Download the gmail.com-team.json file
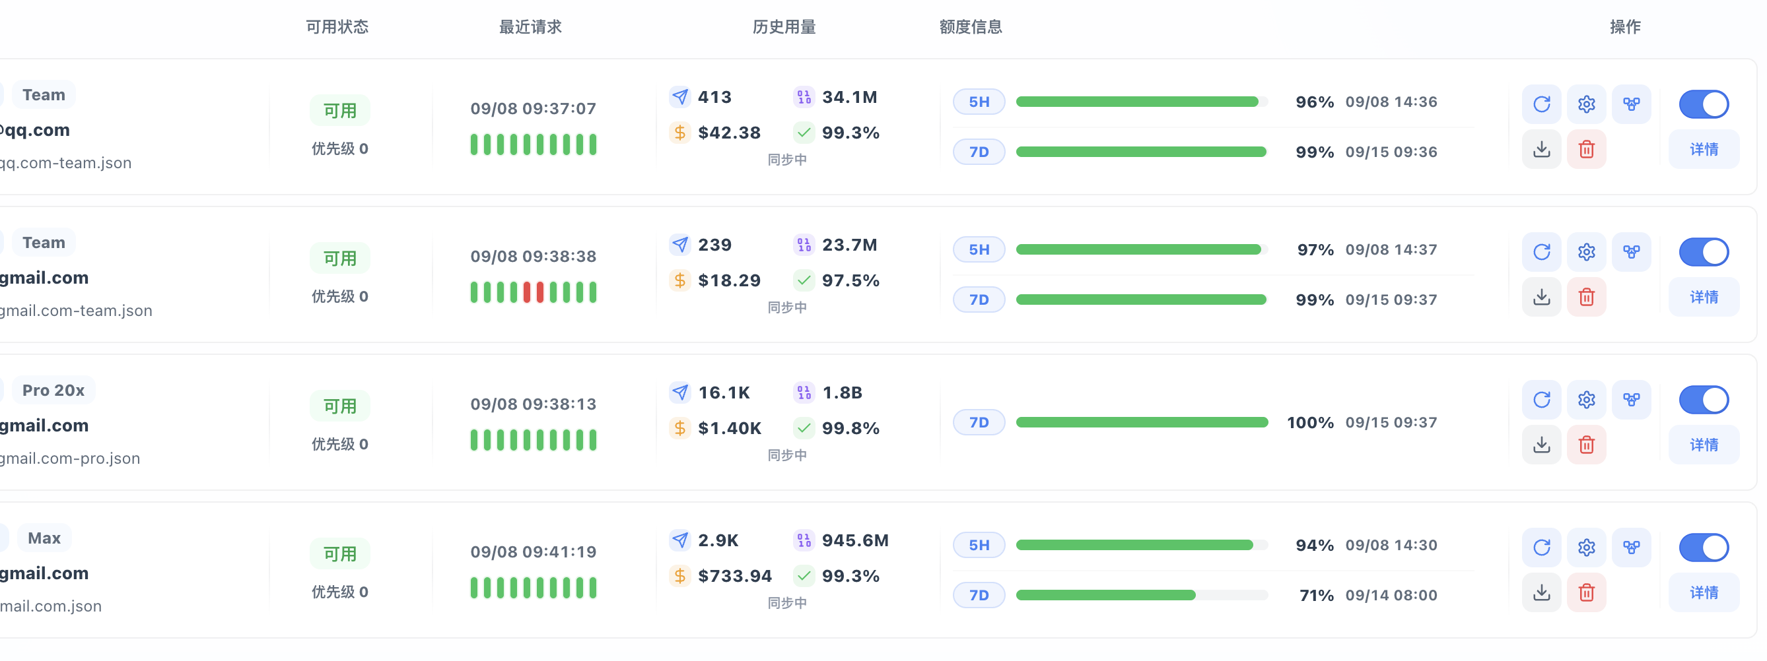The width and height of the screenshot is (1767, 661). (1541, 298)
